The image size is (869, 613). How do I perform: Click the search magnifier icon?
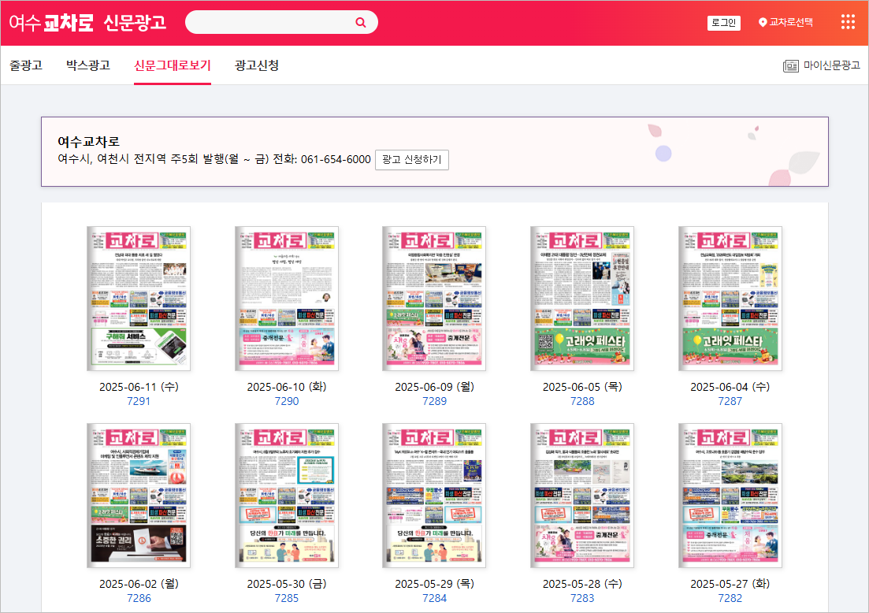pos(361,22)
